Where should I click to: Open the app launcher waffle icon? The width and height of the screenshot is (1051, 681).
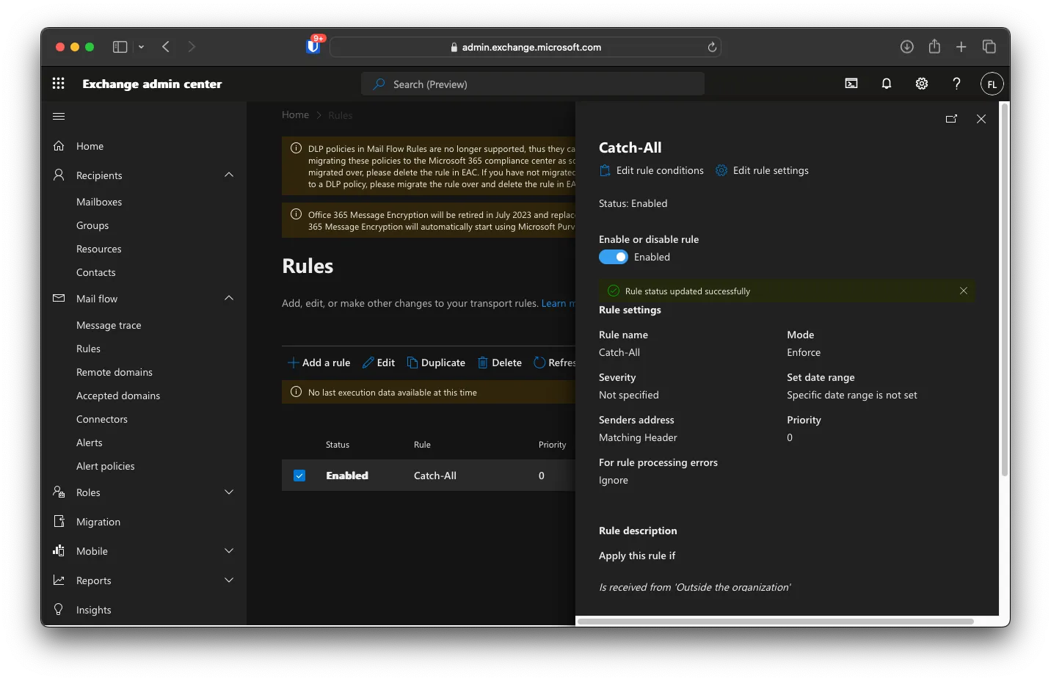point(59,84)
